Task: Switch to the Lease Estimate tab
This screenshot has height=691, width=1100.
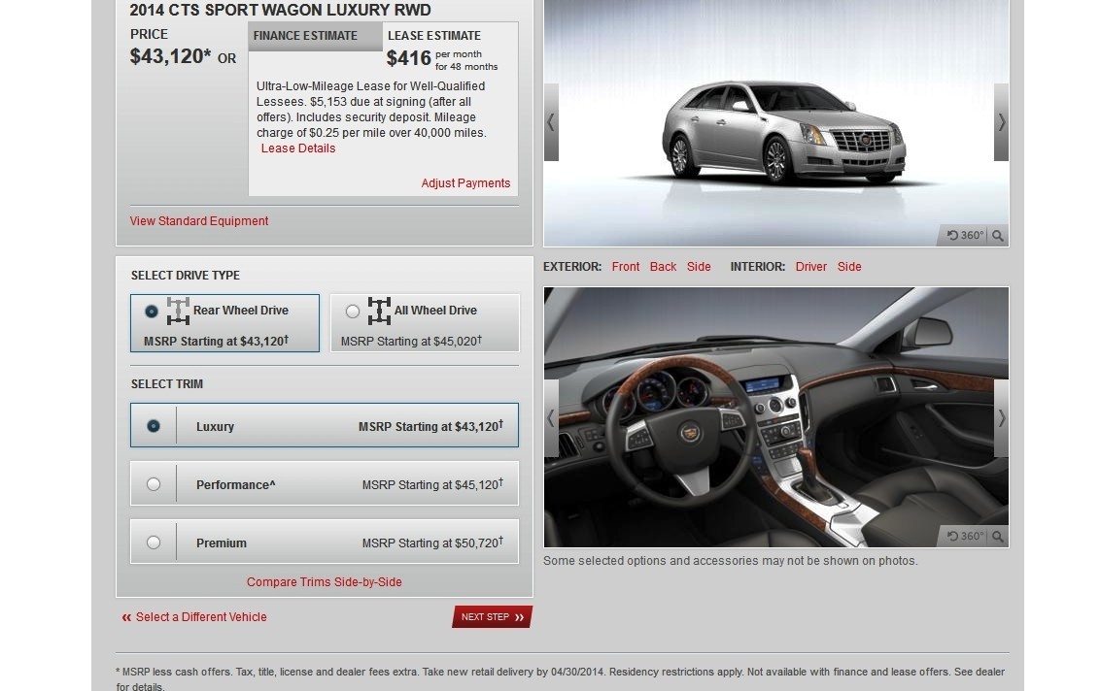Action: tap(450, 36)
